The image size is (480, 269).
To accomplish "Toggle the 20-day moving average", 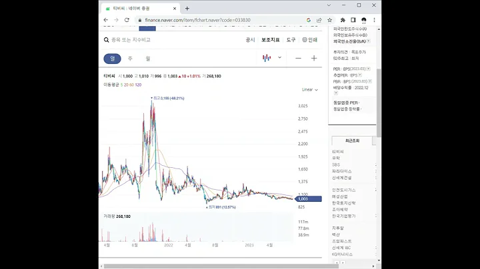I will point(126,85).
